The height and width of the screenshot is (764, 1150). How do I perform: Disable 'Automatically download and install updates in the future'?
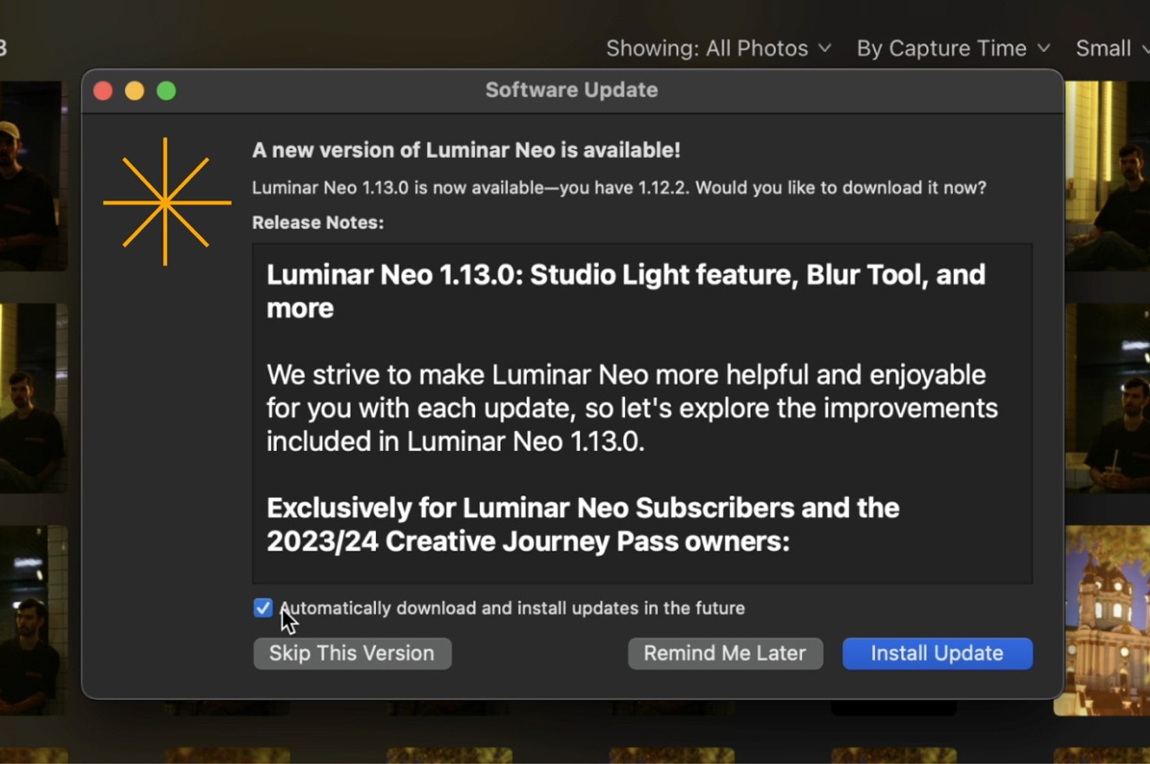click(x=262, y=608)
